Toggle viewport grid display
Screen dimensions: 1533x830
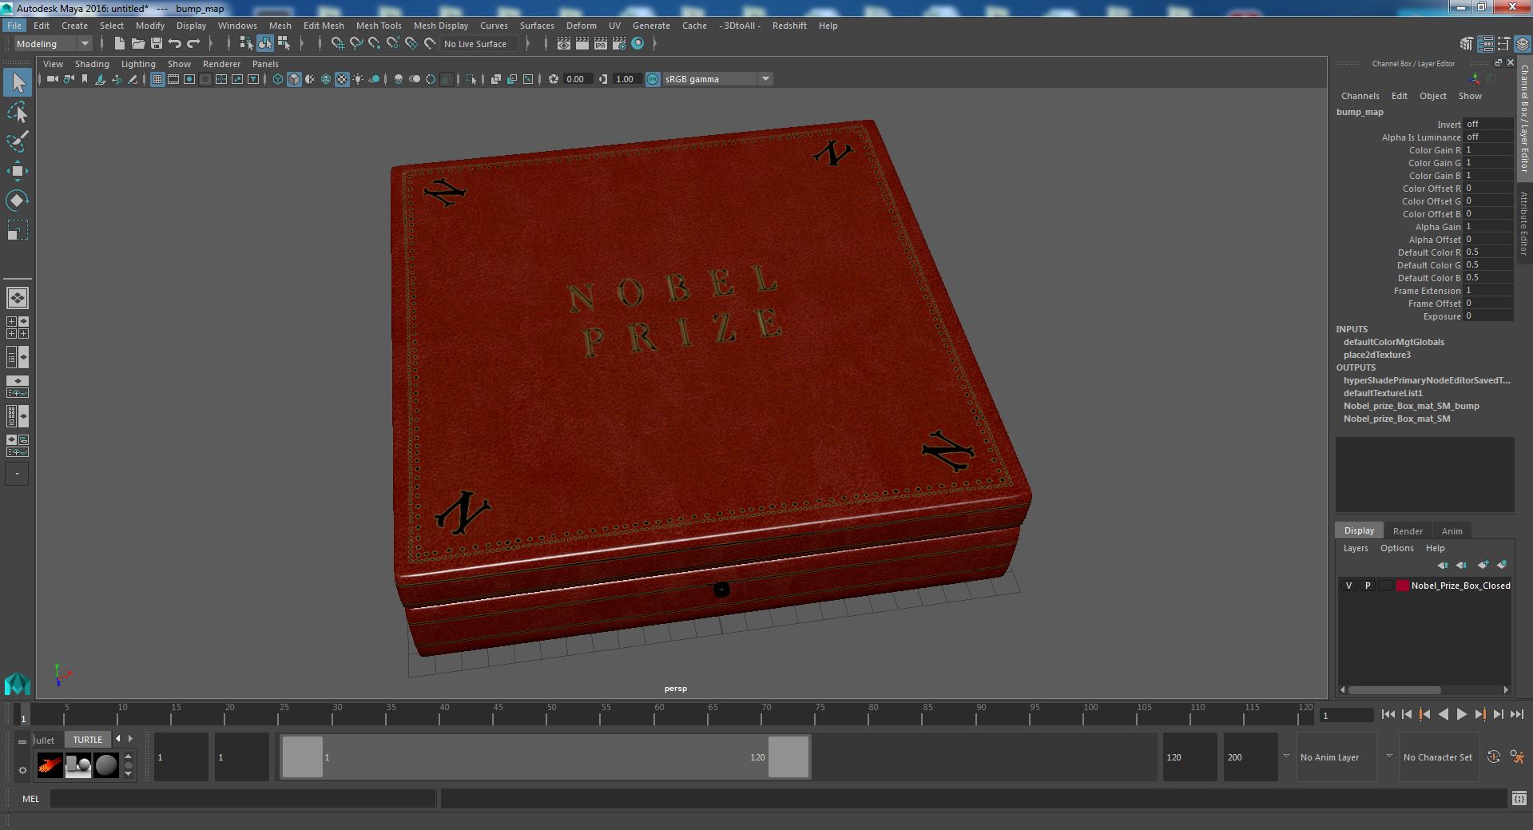[157, 79]
